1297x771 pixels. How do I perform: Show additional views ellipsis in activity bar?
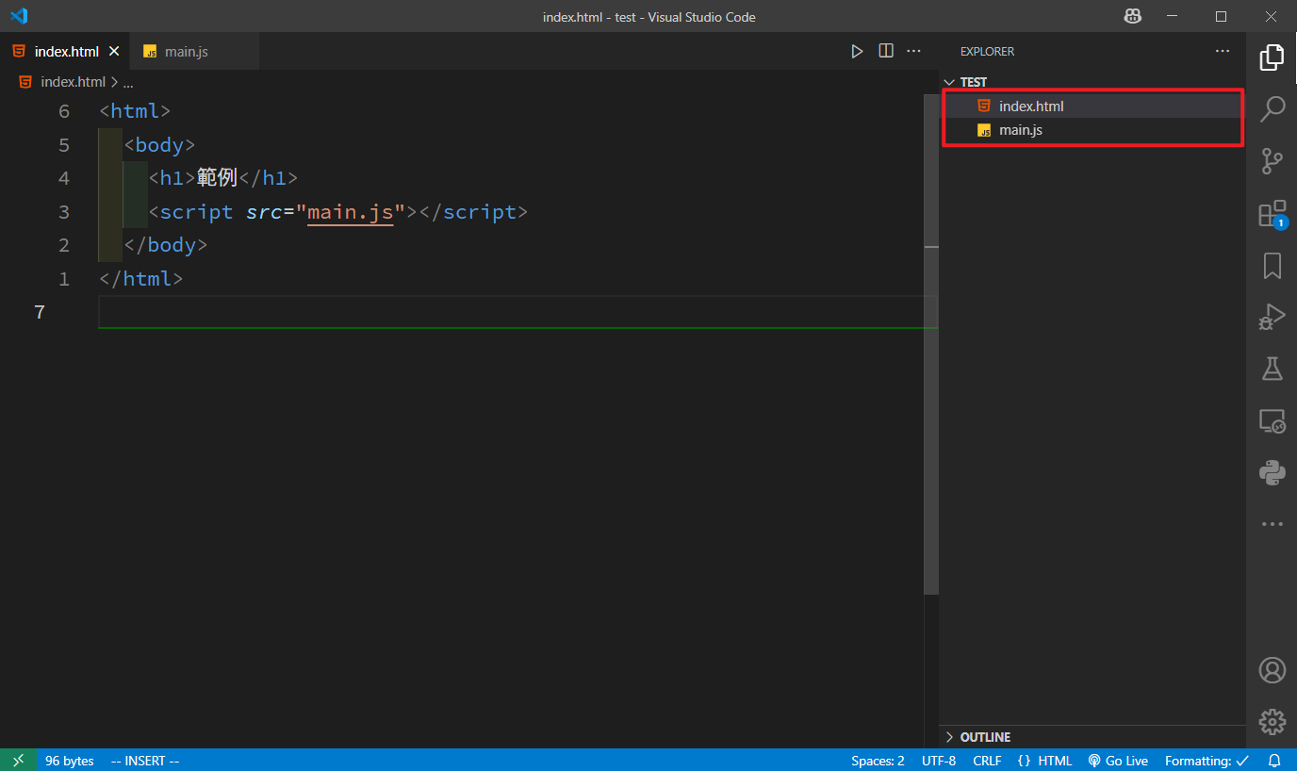pyautogui.click(x=1272, y=524)
